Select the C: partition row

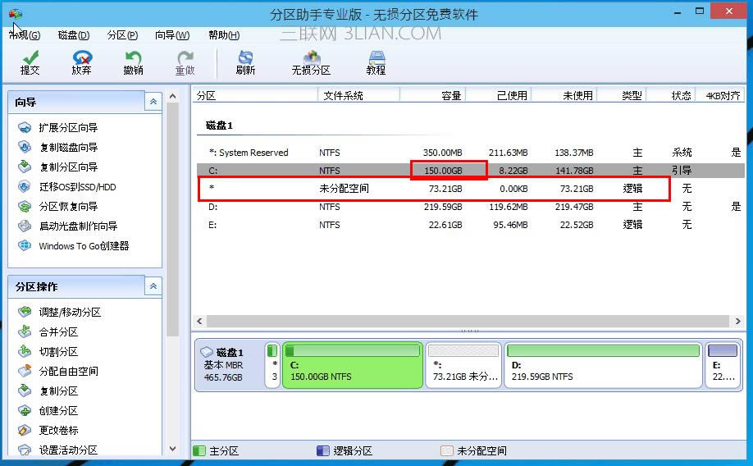[471, 171]
